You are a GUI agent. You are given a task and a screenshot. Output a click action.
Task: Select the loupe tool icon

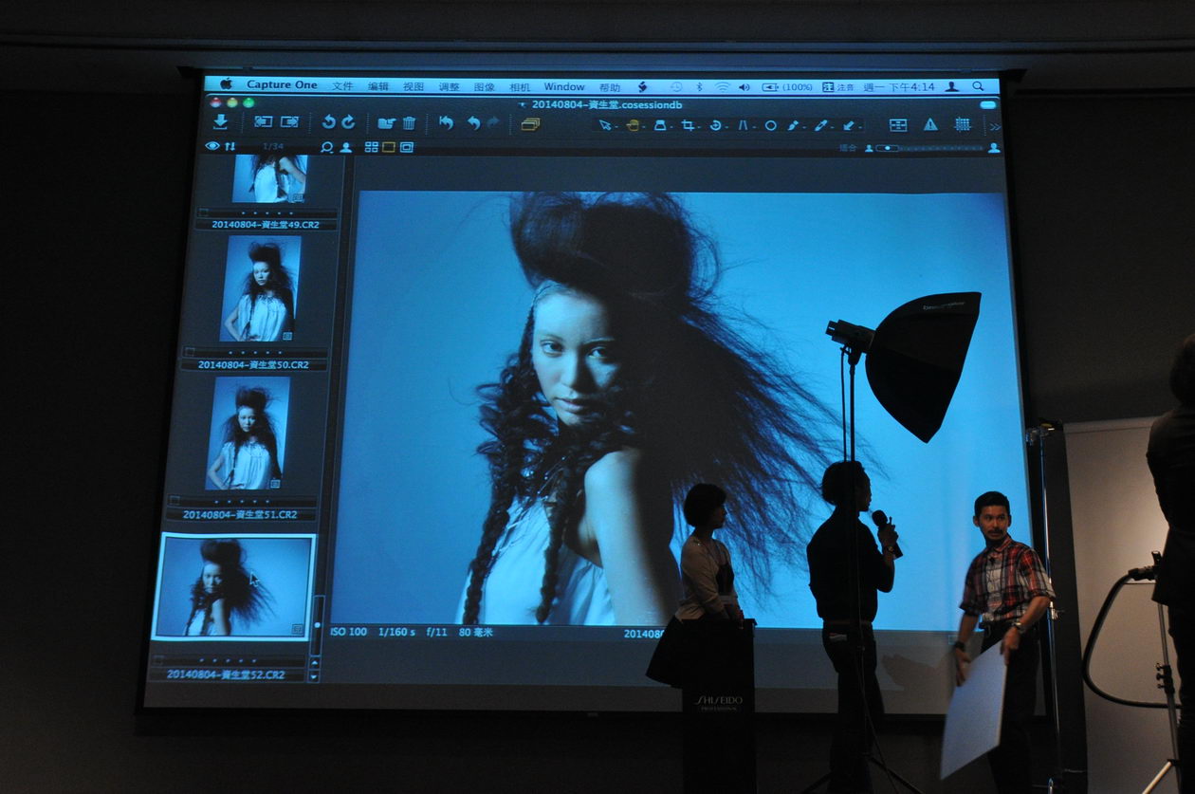660,125
